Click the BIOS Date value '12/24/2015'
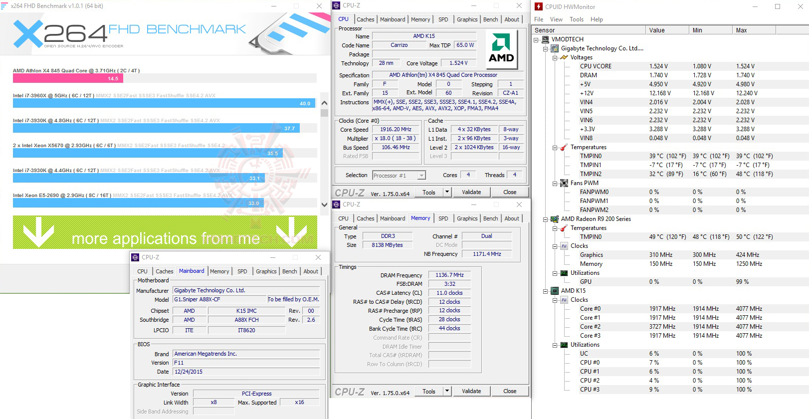The width and height of the screenshot is (809, 419). pos(246,372)
